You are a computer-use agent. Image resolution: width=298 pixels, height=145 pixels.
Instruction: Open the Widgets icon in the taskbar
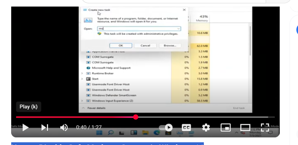pyautogui.click(x=134, y=133)
